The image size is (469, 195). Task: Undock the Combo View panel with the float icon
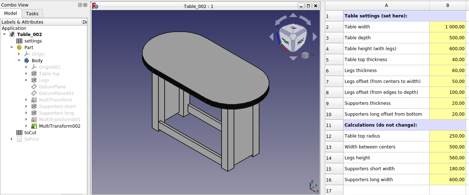(x=80, y=5)
